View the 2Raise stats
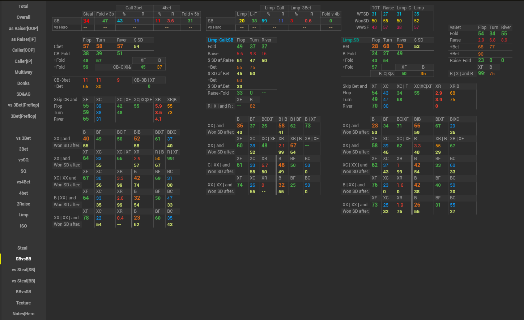This screenshot has width=524, height=320. [23, 204]
